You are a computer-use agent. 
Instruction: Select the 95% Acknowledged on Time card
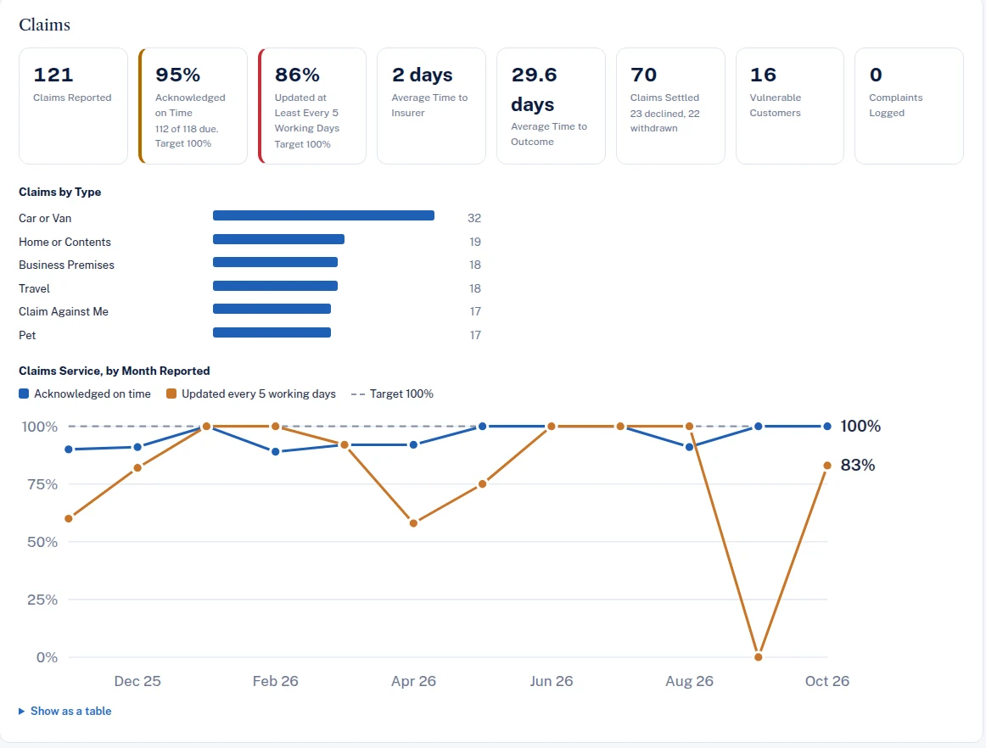pos(193,106)
